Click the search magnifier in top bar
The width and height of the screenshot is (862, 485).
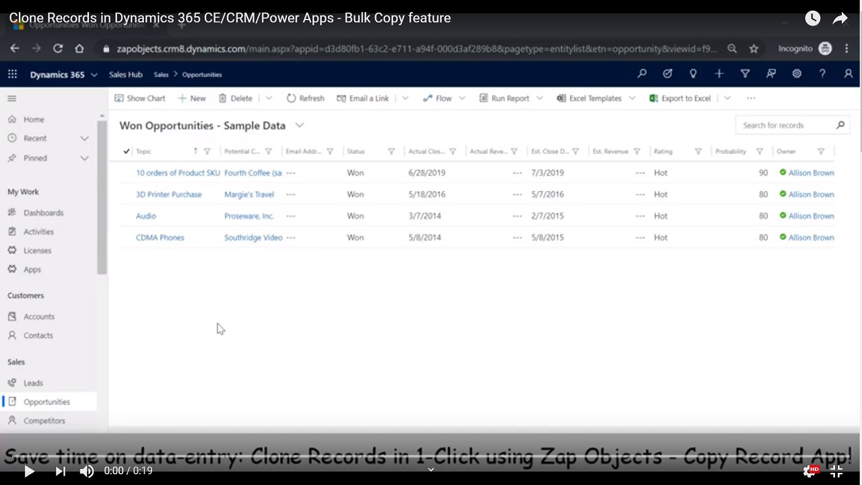pyautogui.click(x=642, y=74)
